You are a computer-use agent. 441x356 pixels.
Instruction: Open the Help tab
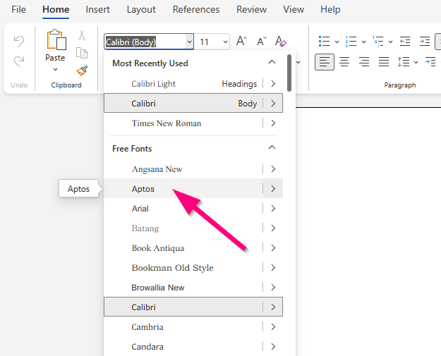click(330, 10)
